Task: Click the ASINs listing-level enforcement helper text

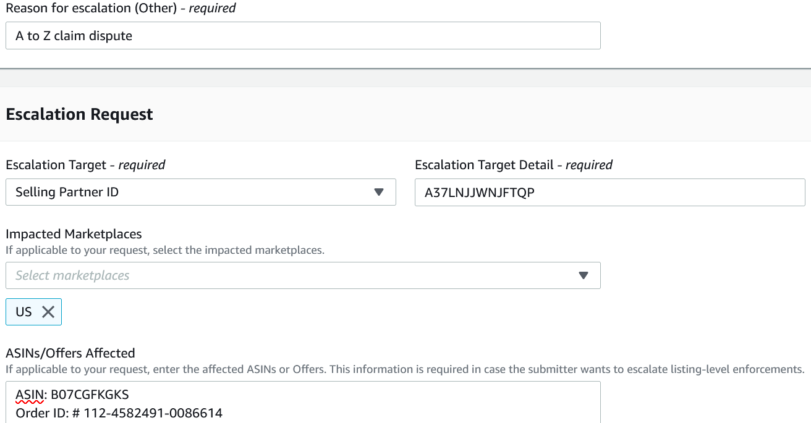Action: (404, 369)
